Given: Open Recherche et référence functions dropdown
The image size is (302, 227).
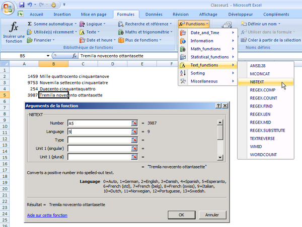Looking at the screenshot, I should pos(145,24).
